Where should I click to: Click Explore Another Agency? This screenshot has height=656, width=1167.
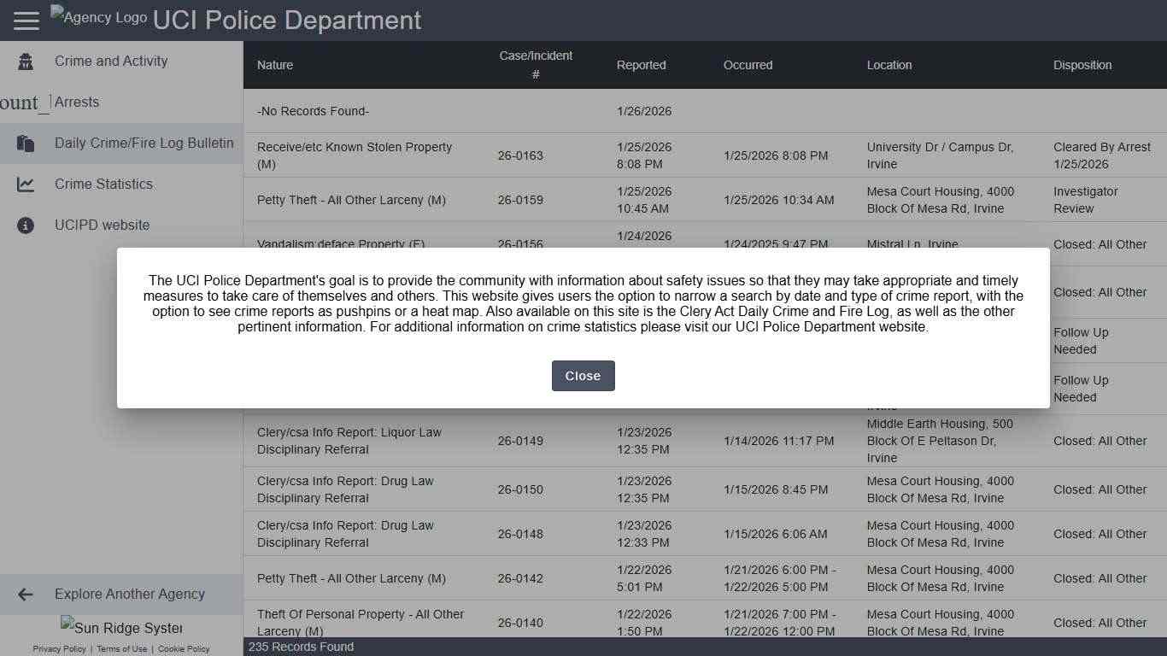129,594
